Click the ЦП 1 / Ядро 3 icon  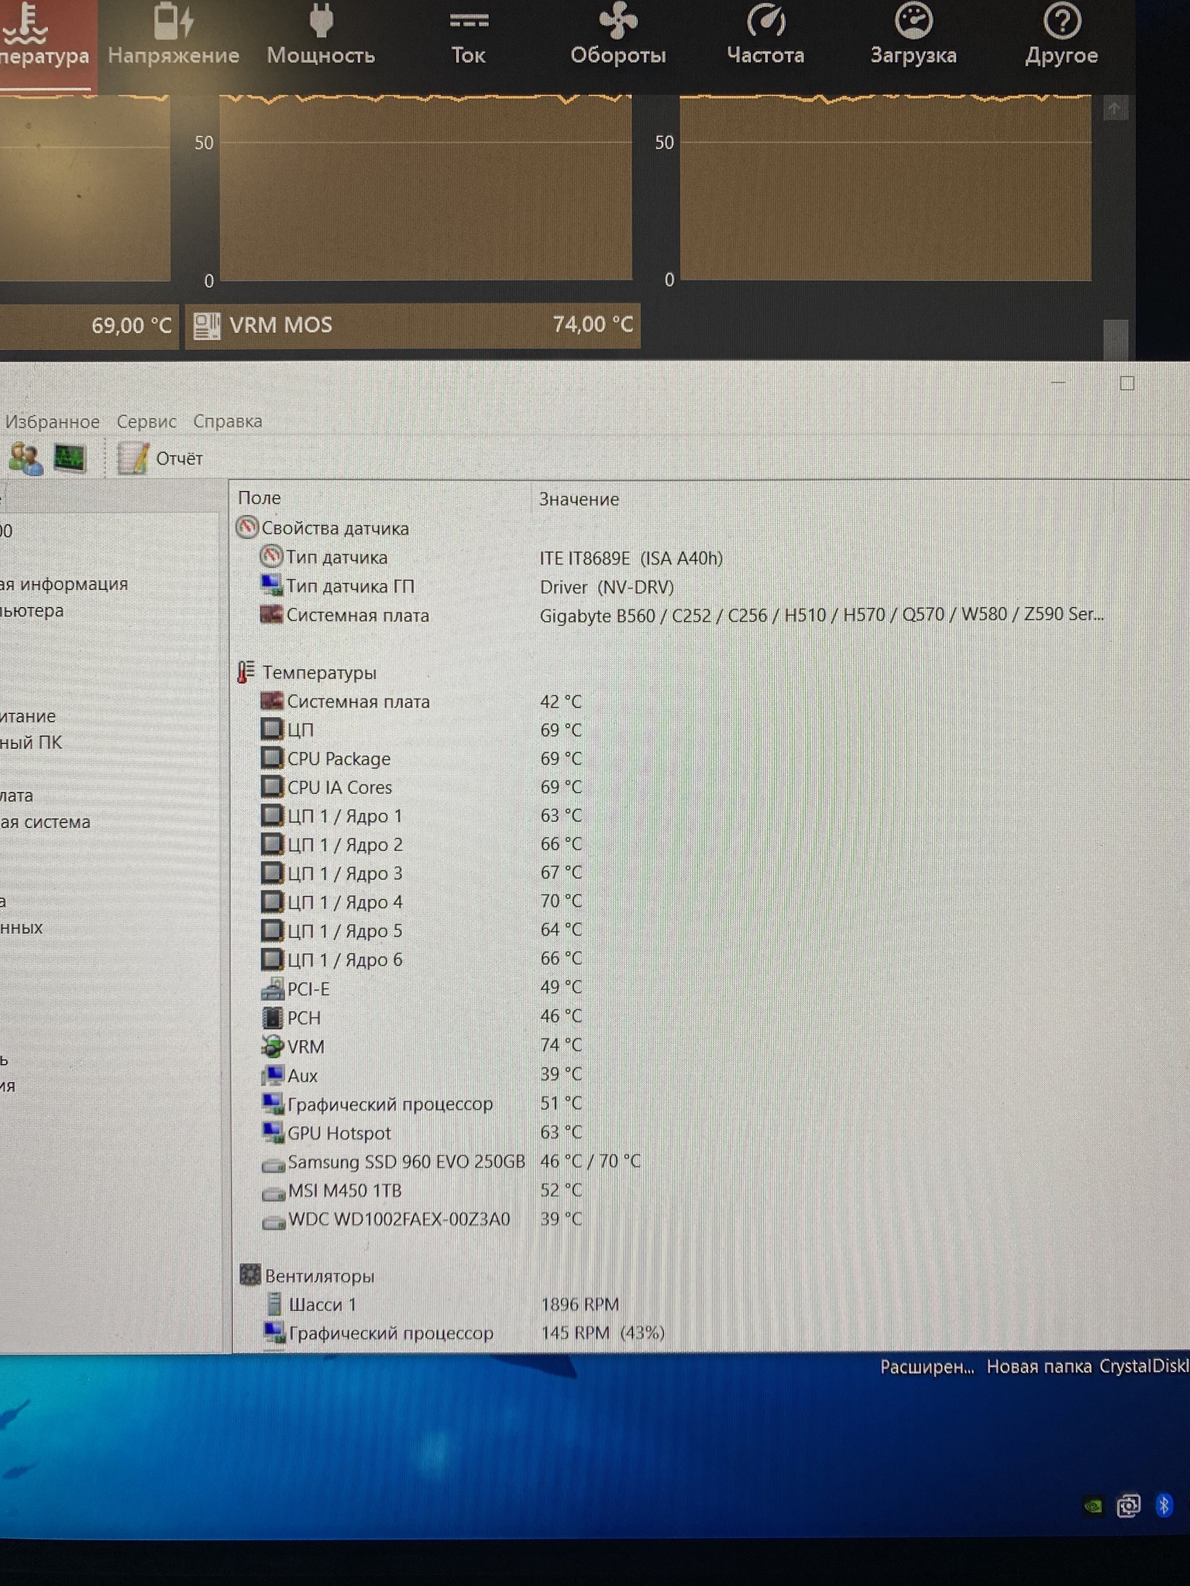272,873
